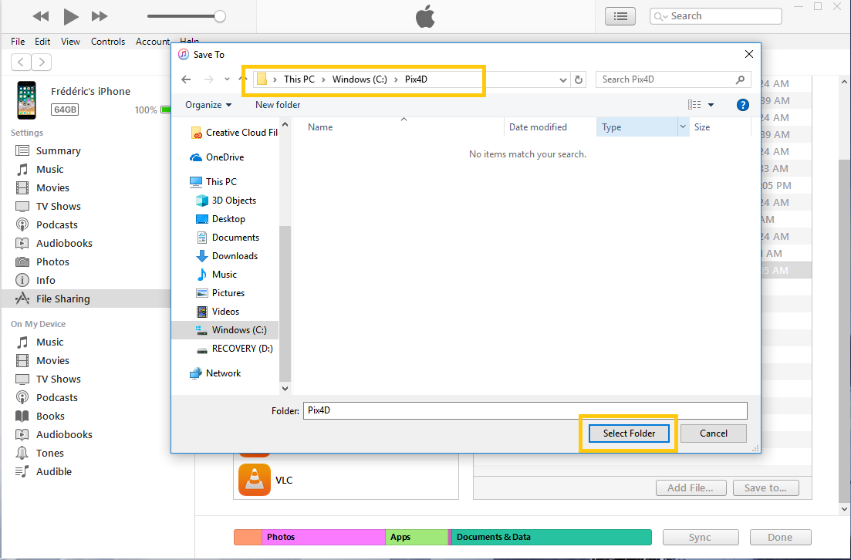Image resolution: width=851 pixels, height=560 pixels.
Task: Select Audible under On My Device
Action: click(54, 471)
